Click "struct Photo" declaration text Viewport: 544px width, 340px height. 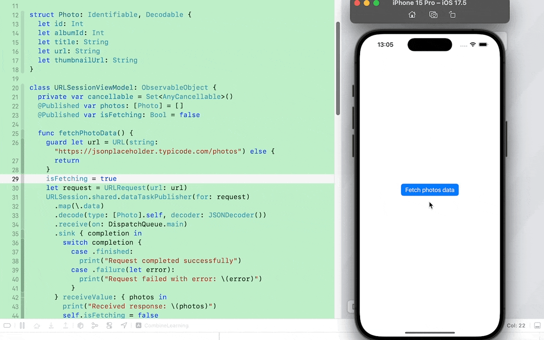click(x=54, y=15)
